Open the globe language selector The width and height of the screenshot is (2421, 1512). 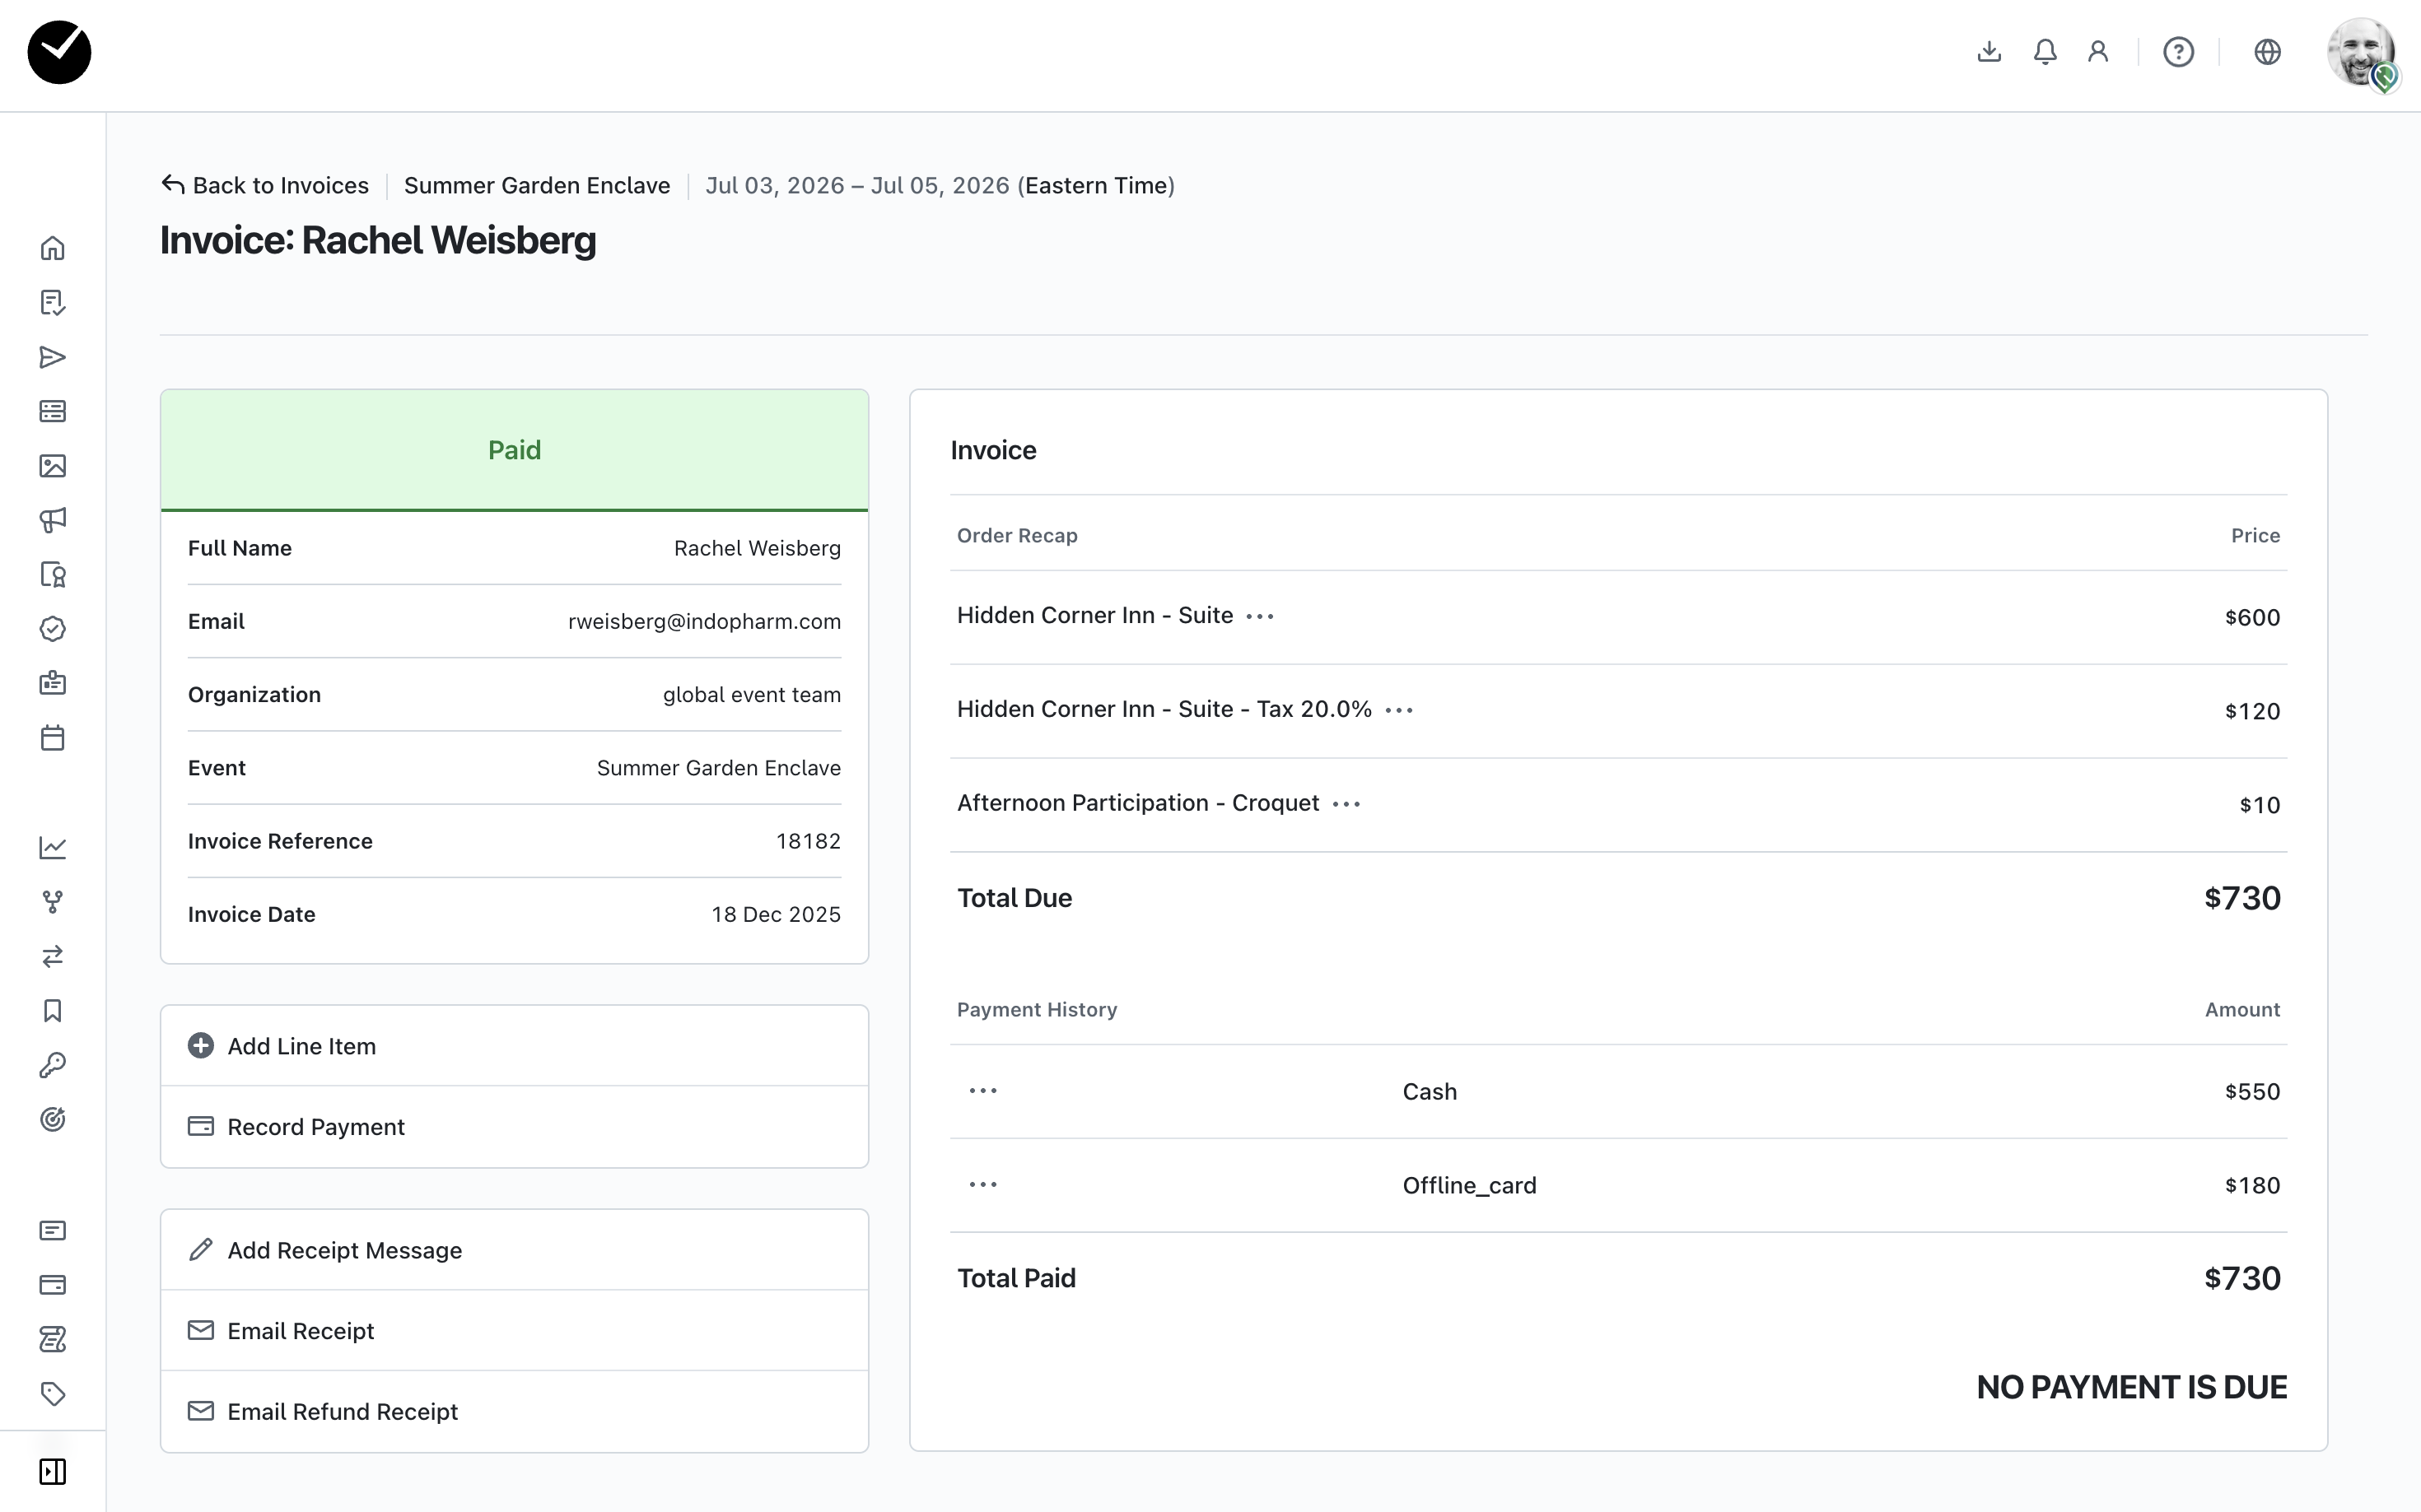[x=2267, y=52]
